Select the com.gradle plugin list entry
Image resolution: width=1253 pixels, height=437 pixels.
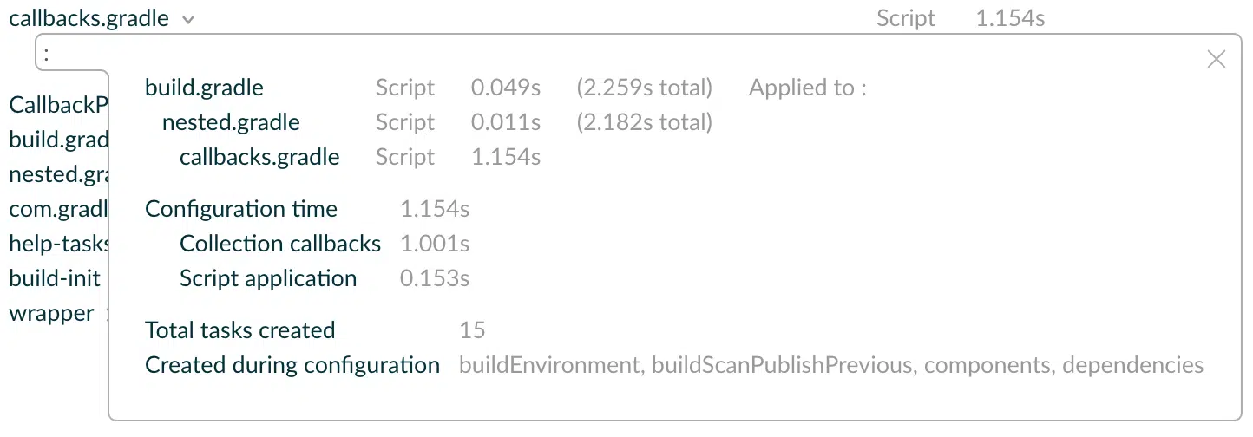pyautogui.click(x=58, y=209)
